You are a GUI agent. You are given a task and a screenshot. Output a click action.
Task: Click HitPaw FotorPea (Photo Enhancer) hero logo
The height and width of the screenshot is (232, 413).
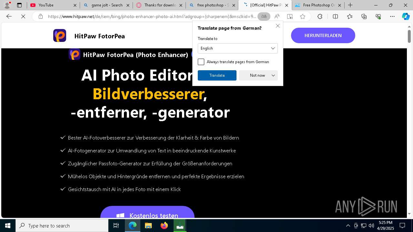[75, 54]
